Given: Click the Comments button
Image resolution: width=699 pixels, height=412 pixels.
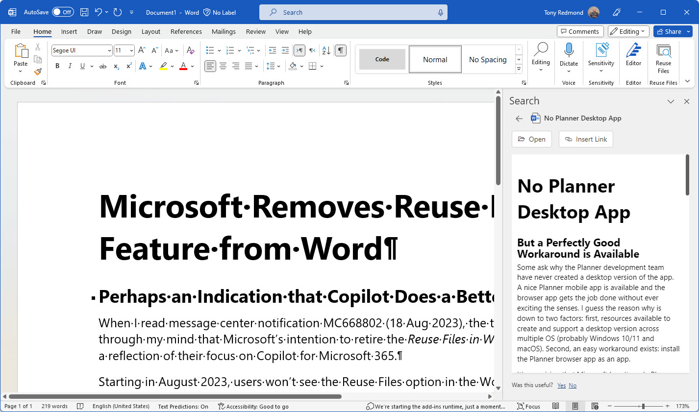Looking at the screenshot, I should [580, 31].
